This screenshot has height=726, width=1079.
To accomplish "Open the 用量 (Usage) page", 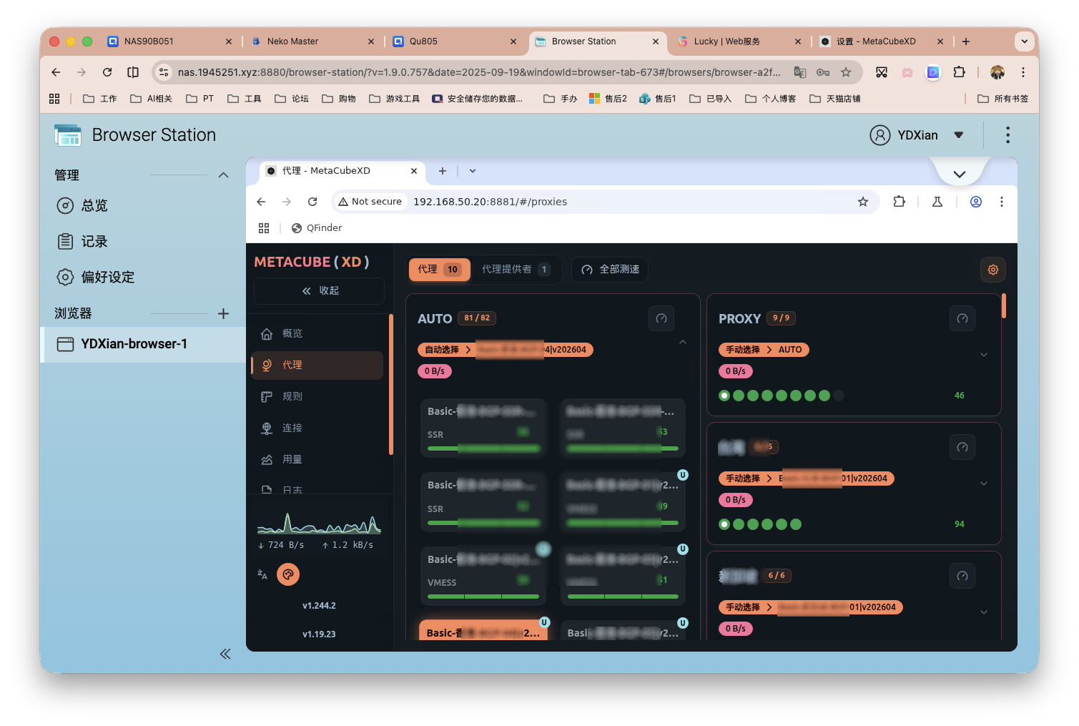I will [292, 458].
